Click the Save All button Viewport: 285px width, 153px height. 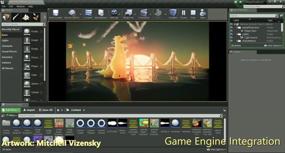46,110
